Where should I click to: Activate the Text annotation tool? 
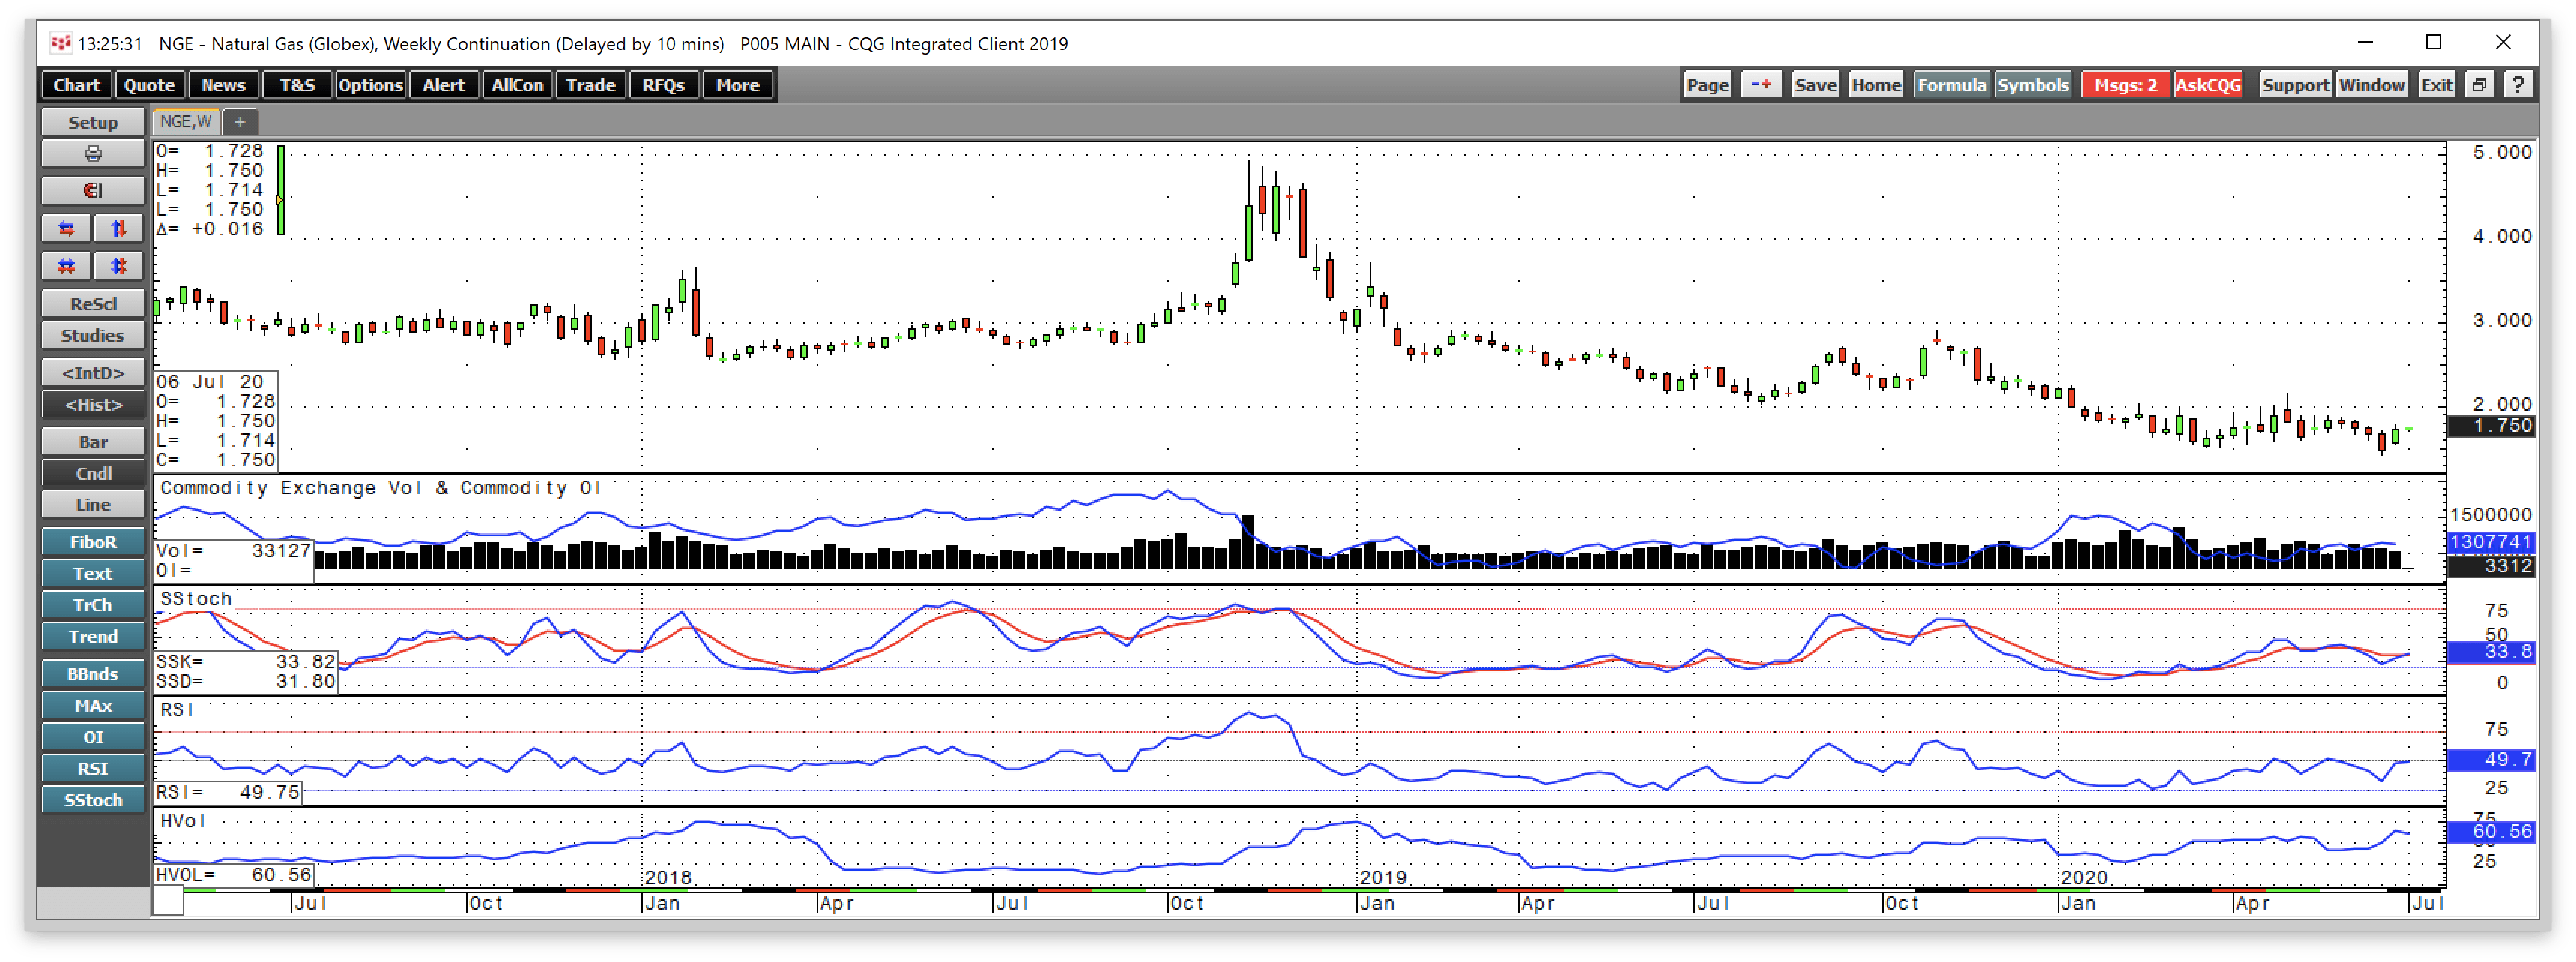coord(93,574)
